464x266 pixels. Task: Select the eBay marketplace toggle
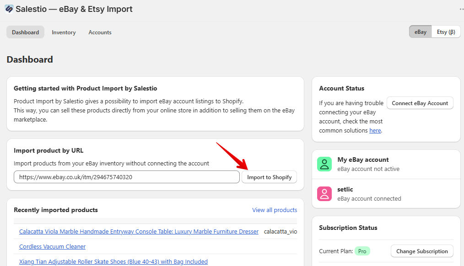coord(421,32)
